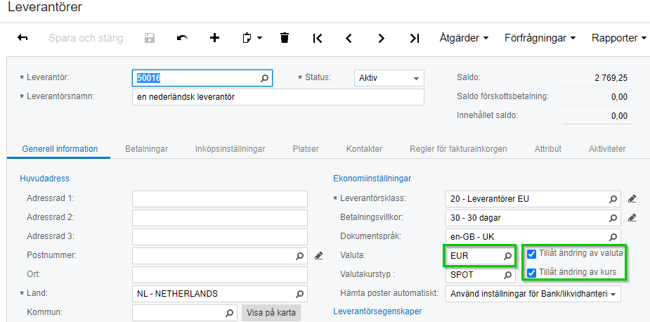Click search icon in Valuta field

click(507, 256)
